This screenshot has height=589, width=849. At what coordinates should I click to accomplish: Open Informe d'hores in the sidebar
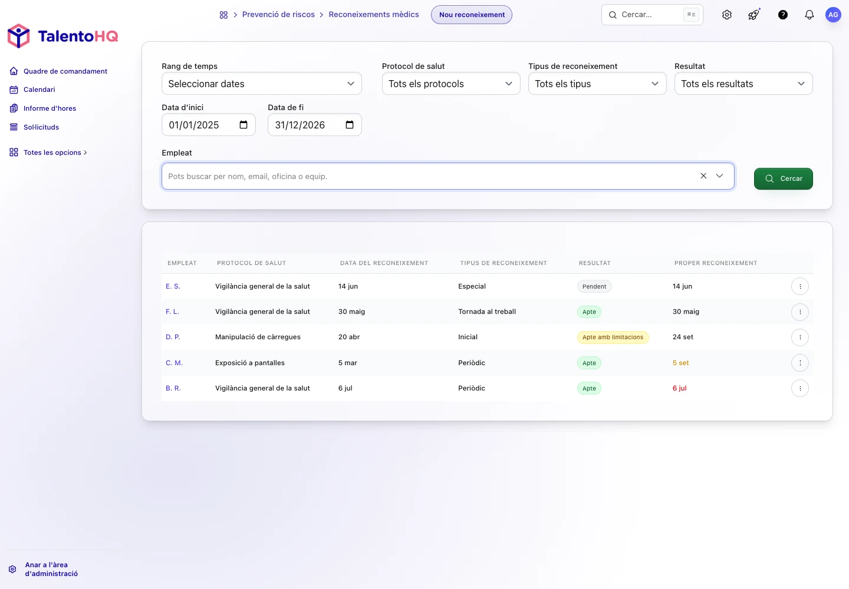click(43, 108)
